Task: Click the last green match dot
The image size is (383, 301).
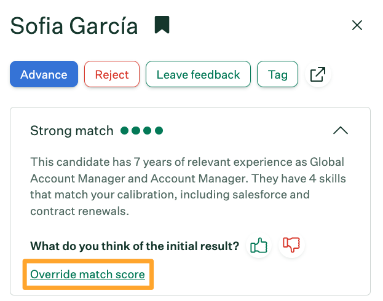Action: pyautogui.click(x=159, y=131)
